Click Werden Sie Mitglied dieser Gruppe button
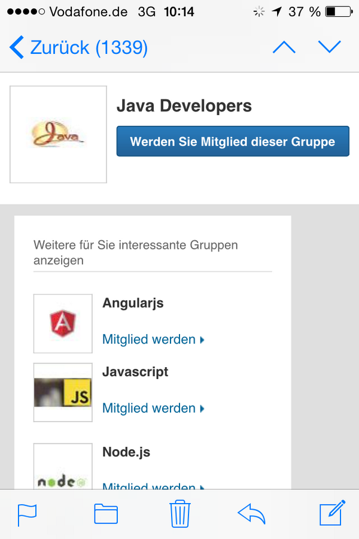359x539 pixels. [233, 141]
